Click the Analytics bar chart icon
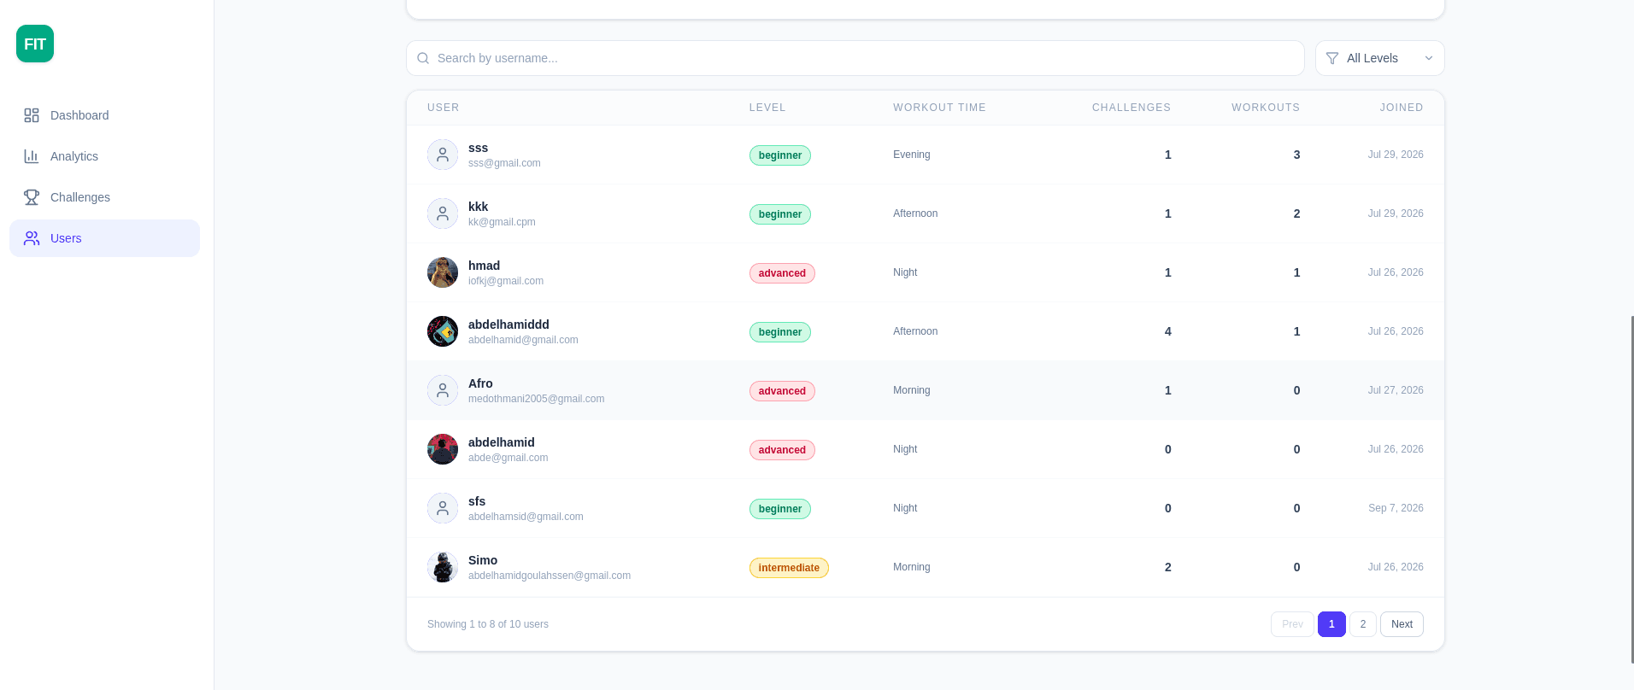The width and height of the screenshot is (1634, 690). pos(32,156)
